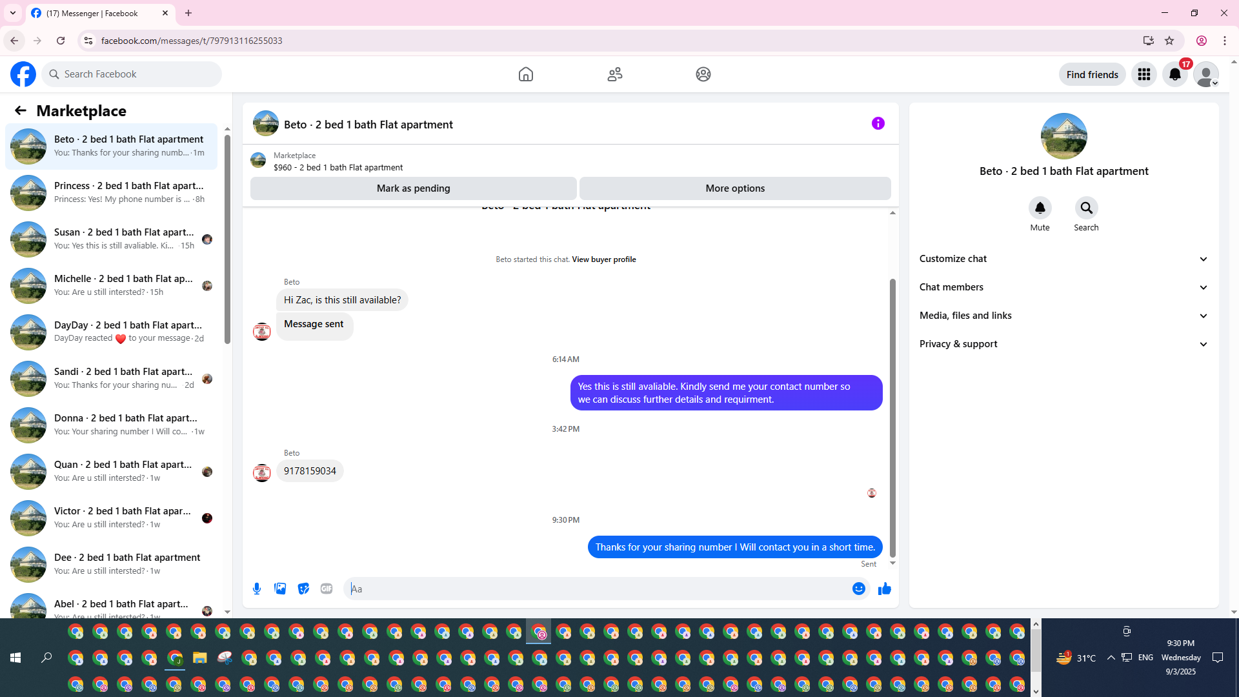Open notifications bell with 17 badge
This screenshot has height=697, width=1239.
pyautogui.click(x=1175, y=74)
